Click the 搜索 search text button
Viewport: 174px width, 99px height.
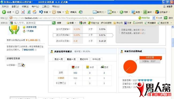(59, 23)
